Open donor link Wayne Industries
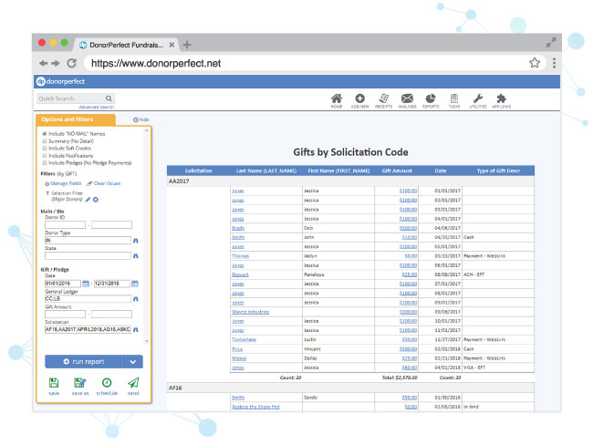Viewport: 593px width, 445px height. pyautogui.click(x=250, y=312)
